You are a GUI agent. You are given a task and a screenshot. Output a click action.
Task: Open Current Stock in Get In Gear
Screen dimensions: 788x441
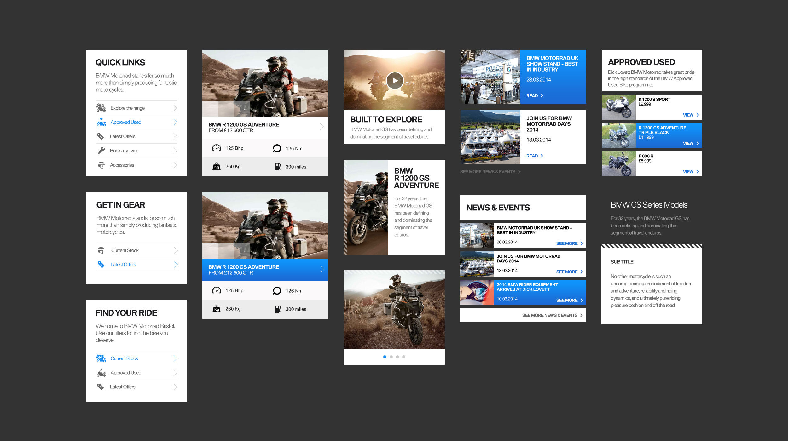pyautogui.click(x=125, y=250)
